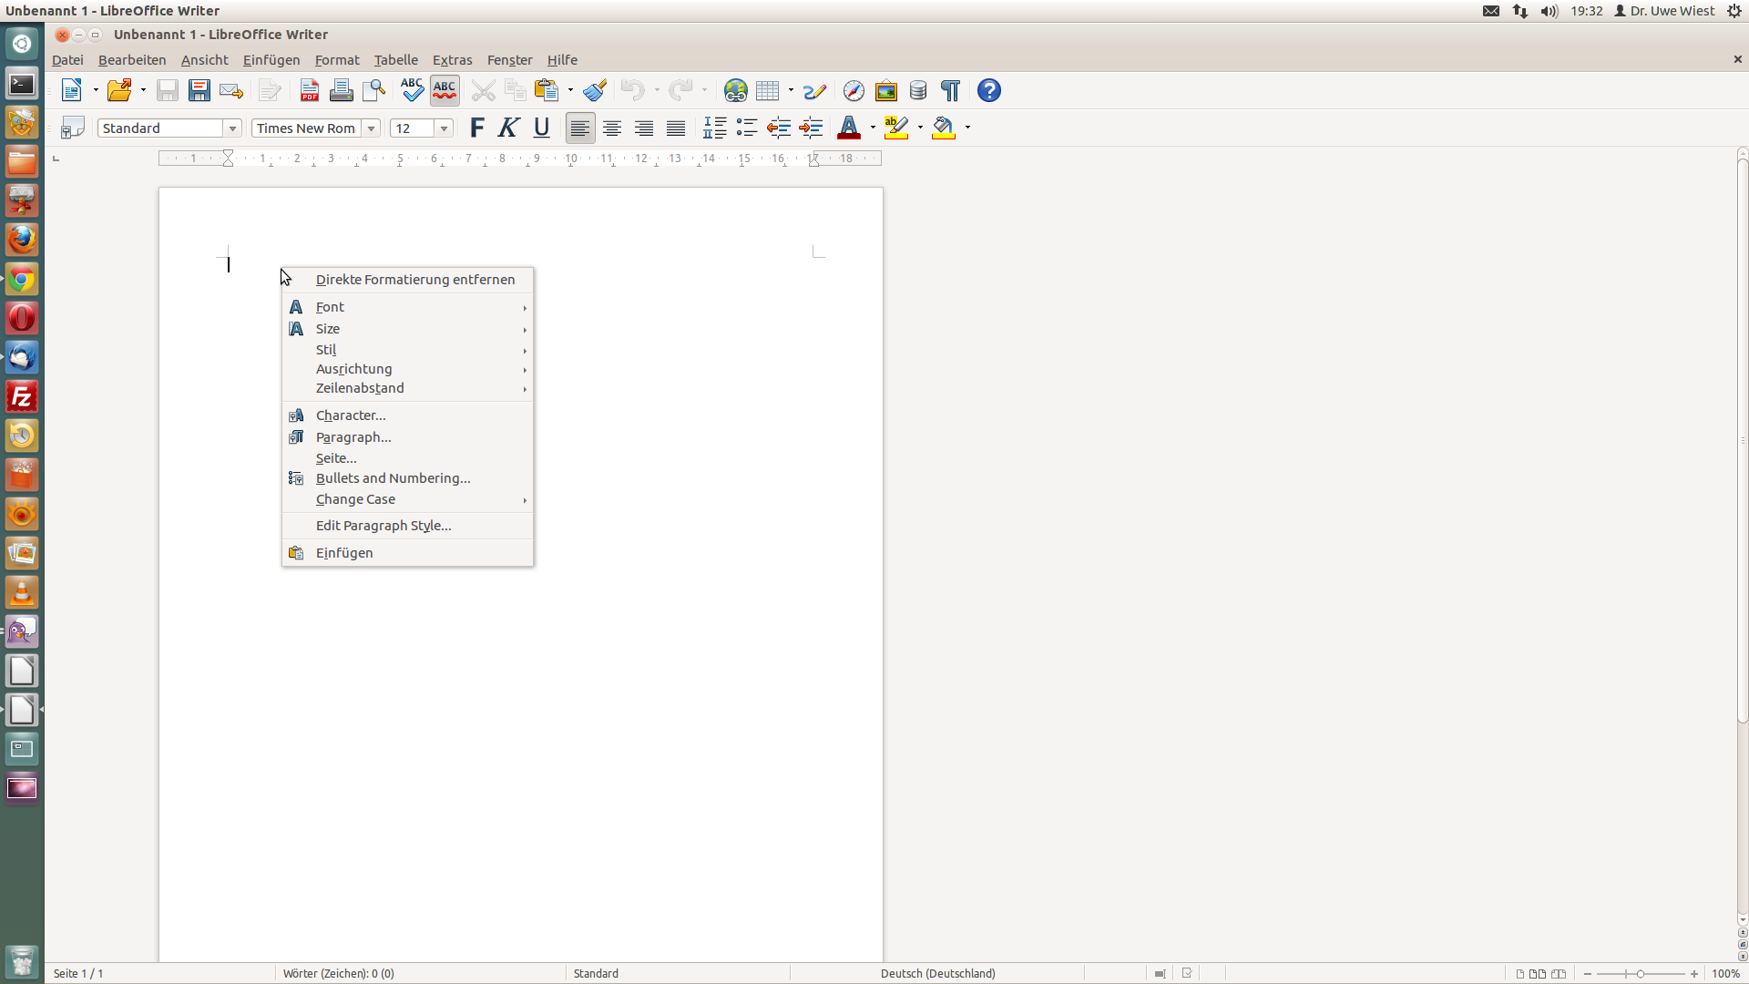Select Character... in context menu
The image size is (1749, 984).
(351, 415)
